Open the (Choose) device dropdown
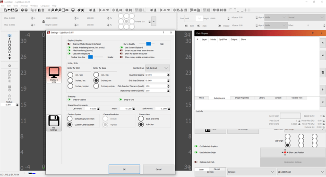 pyautogui.click(x=251, y=172)
